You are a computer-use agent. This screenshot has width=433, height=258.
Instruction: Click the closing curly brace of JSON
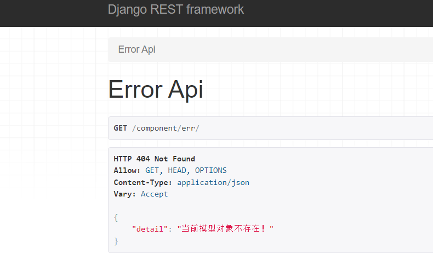click(x=116, y=241)
